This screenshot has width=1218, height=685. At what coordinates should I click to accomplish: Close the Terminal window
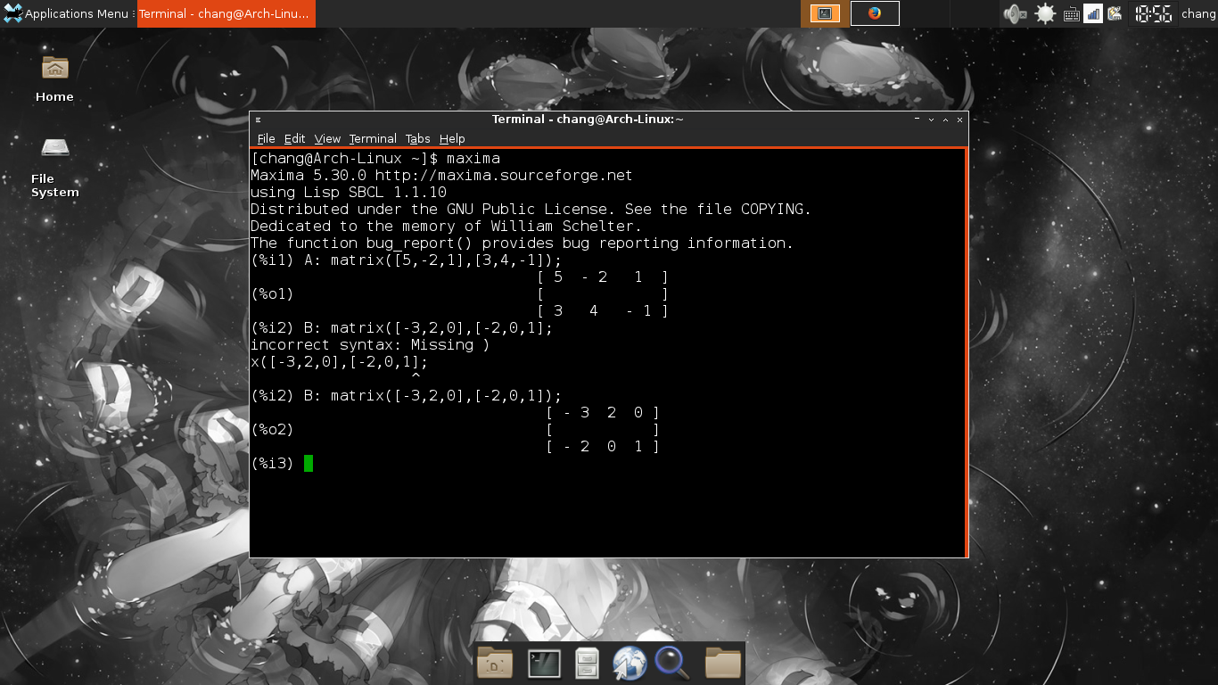[x=959, y=120]
